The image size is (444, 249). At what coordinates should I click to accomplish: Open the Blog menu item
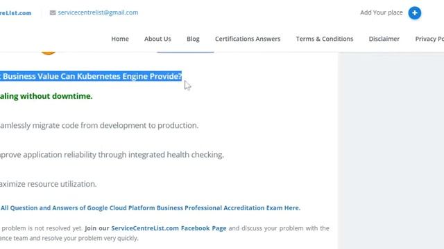click(193, 39)
